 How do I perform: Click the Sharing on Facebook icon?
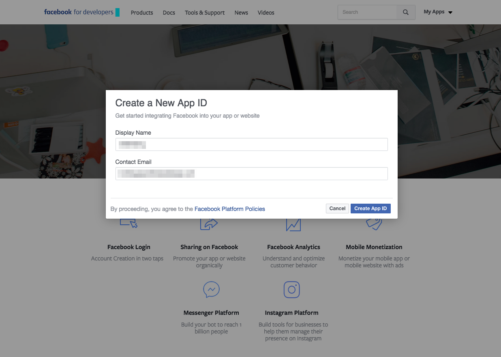point(209,224)
